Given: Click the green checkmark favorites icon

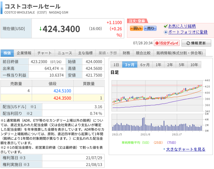Looking at the screenshot, I should click(165, 26).
